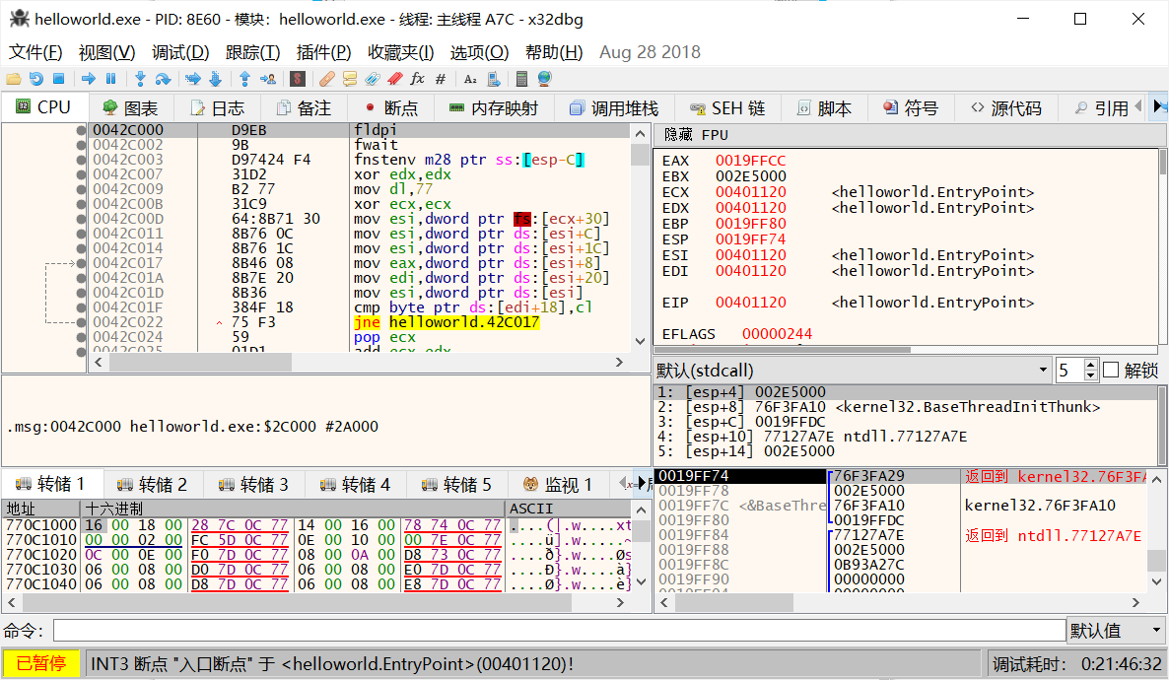Run to user code toolbar icon
1169x680 pixels.
268,79
